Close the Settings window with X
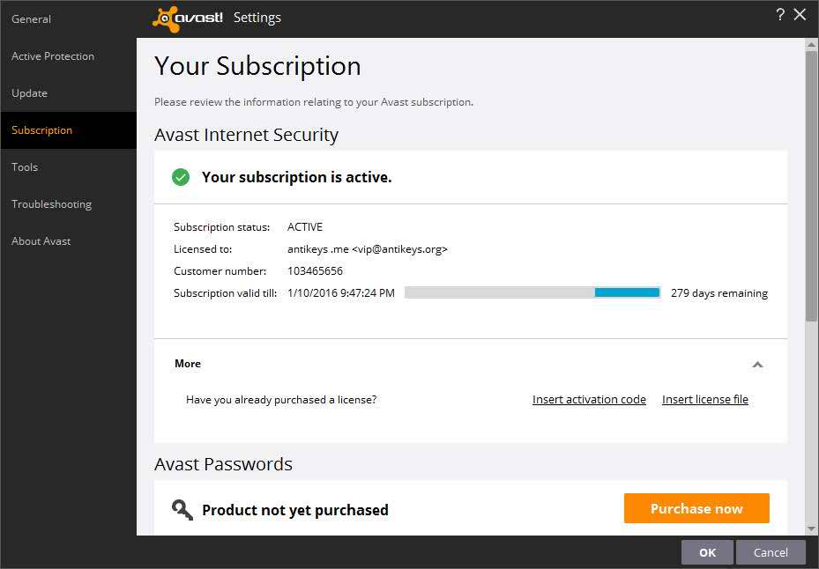The height and width of the screenshot is (569, 819). [x=800, y=15]
